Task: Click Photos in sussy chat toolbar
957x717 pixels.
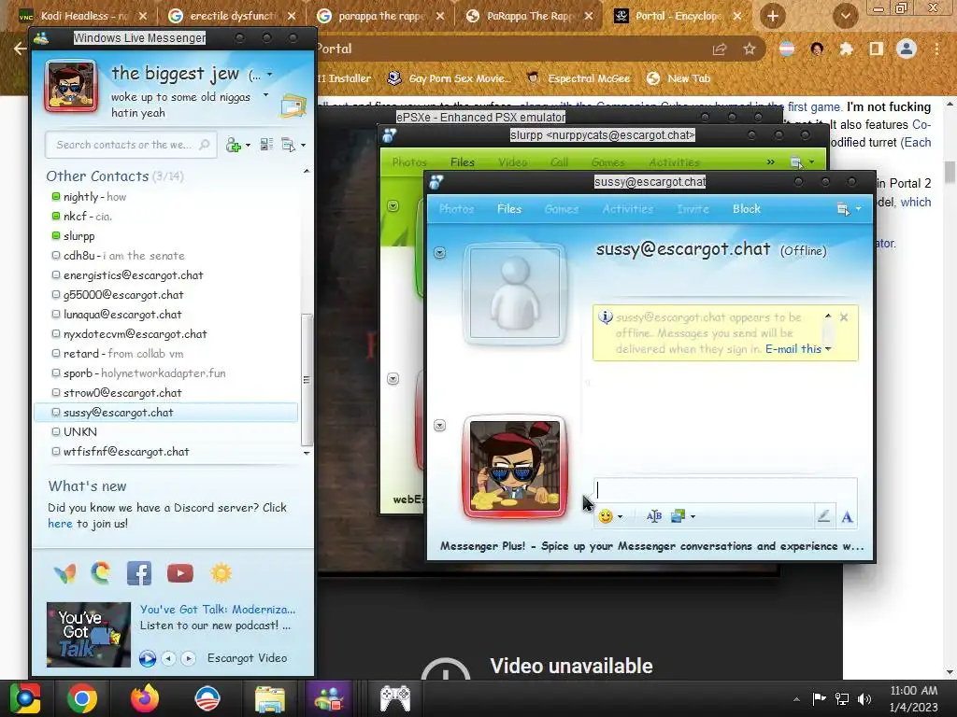Action: (456, 209)
